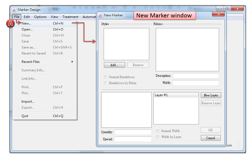
Task: Select the General Breakdown radio button
Action: 106,77
